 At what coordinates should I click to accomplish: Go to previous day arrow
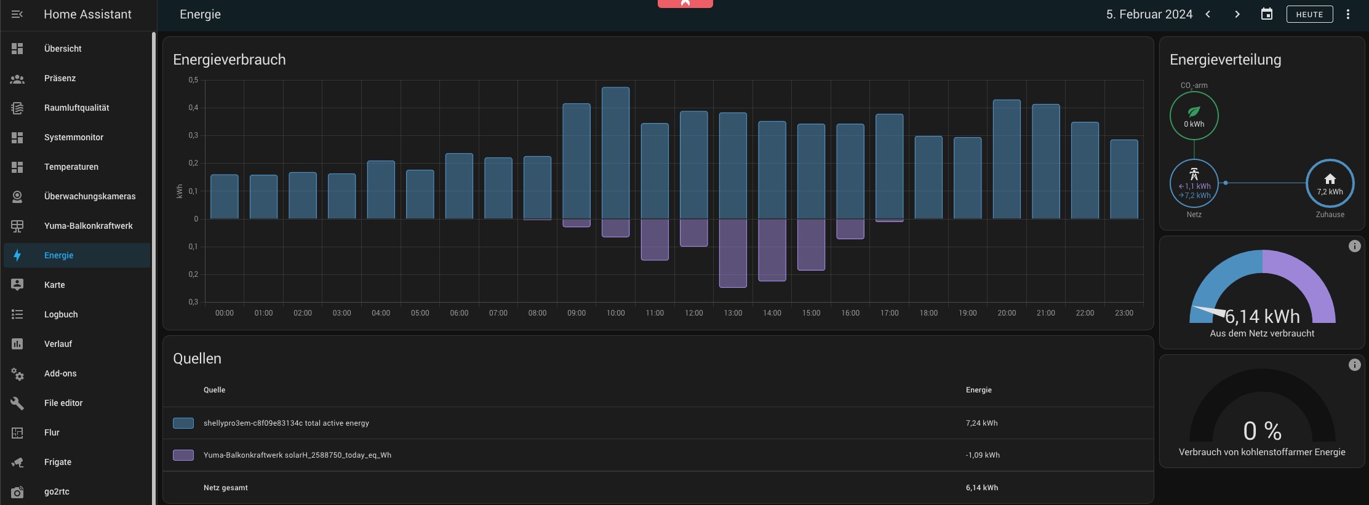(x=1208, y=14)
